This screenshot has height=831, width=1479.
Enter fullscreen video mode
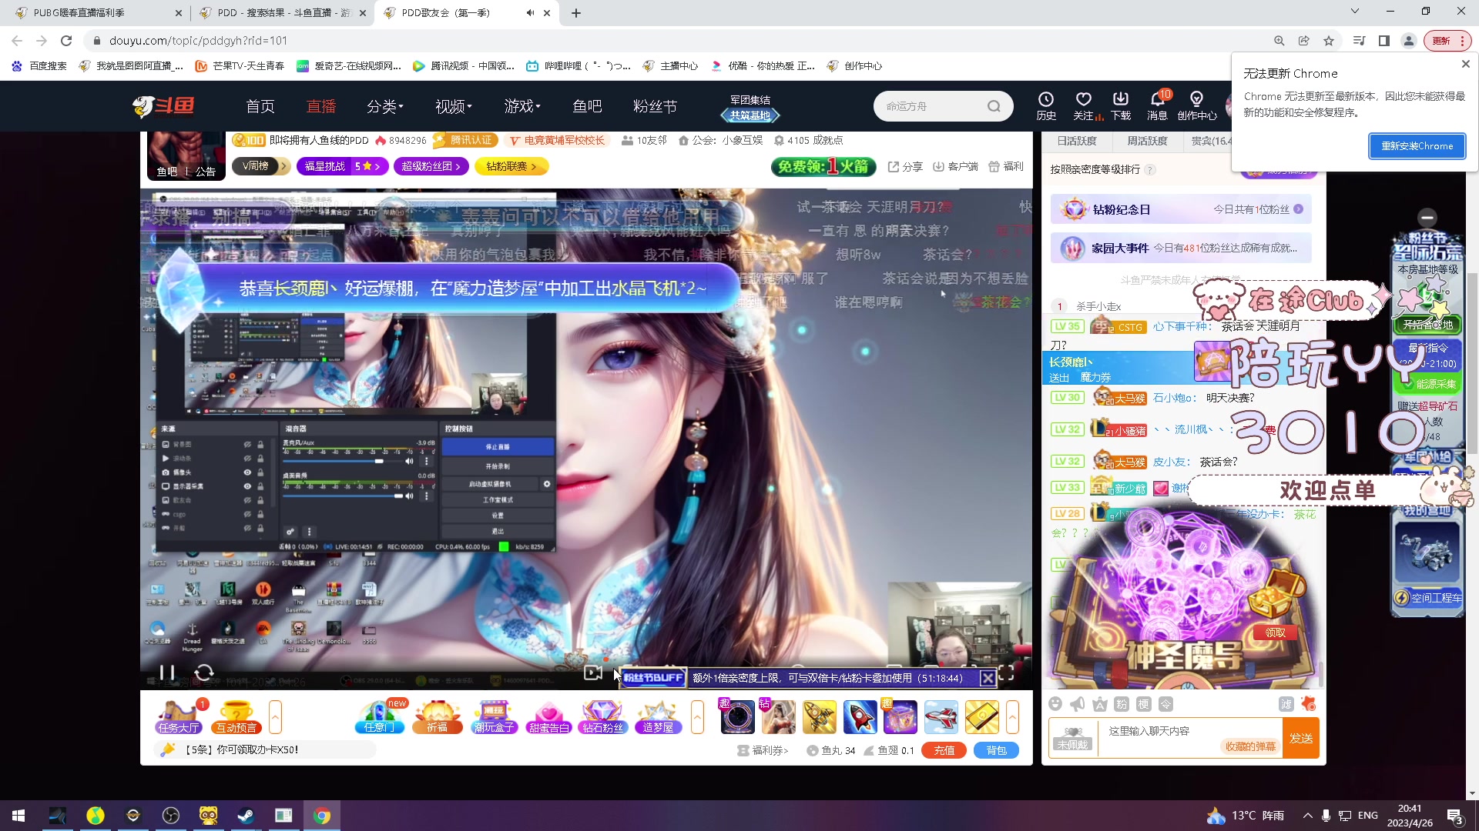1006,674
